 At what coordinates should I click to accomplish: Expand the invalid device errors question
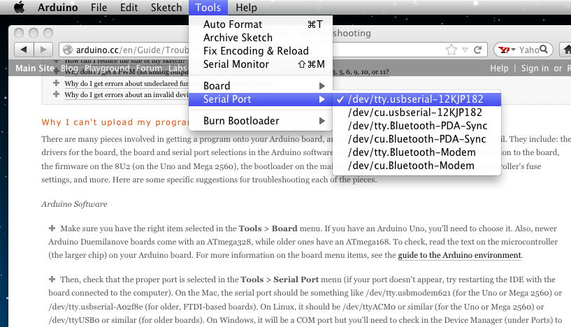pos(56,94)
